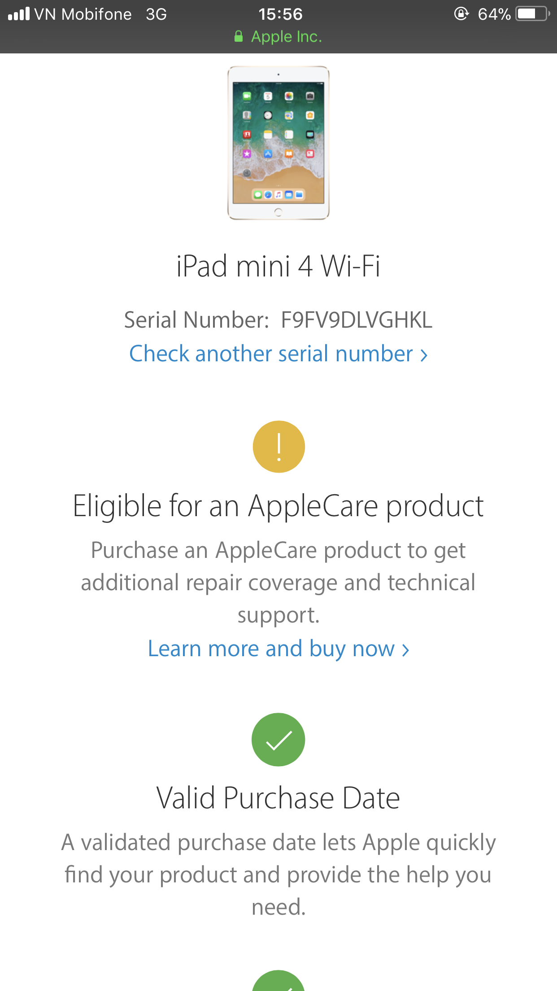Tap the battery level icon
Screen dimensions: 557x991
coord(532,14)
